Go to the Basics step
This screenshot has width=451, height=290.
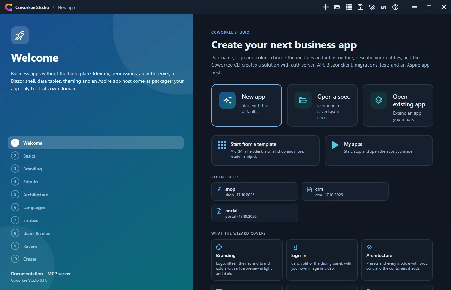tap(96, 156)
